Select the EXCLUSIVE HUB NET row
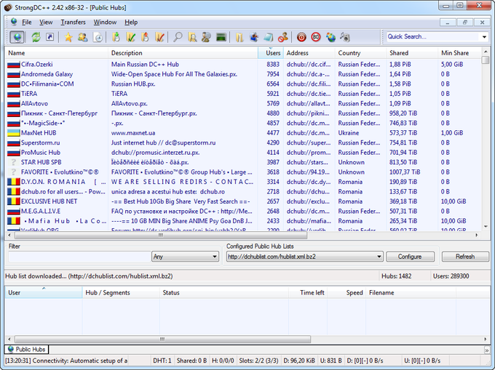The height and width of the screenshot is (370, 495). [x=243, y=201]
